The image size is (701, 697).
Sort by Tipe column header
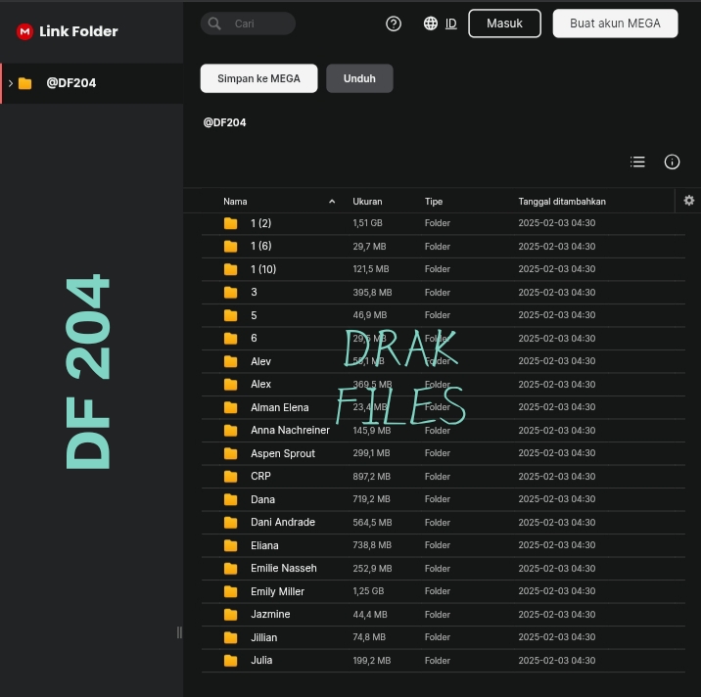[x=433, y=202]
